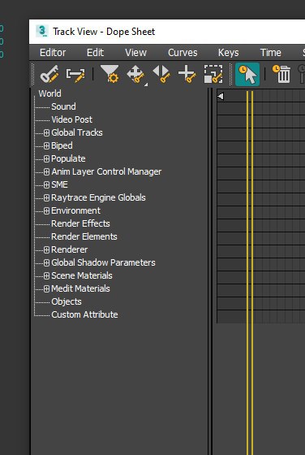This screenshot has width=305, height=455.
Task: Select the World root item
Action: (49, 93)
